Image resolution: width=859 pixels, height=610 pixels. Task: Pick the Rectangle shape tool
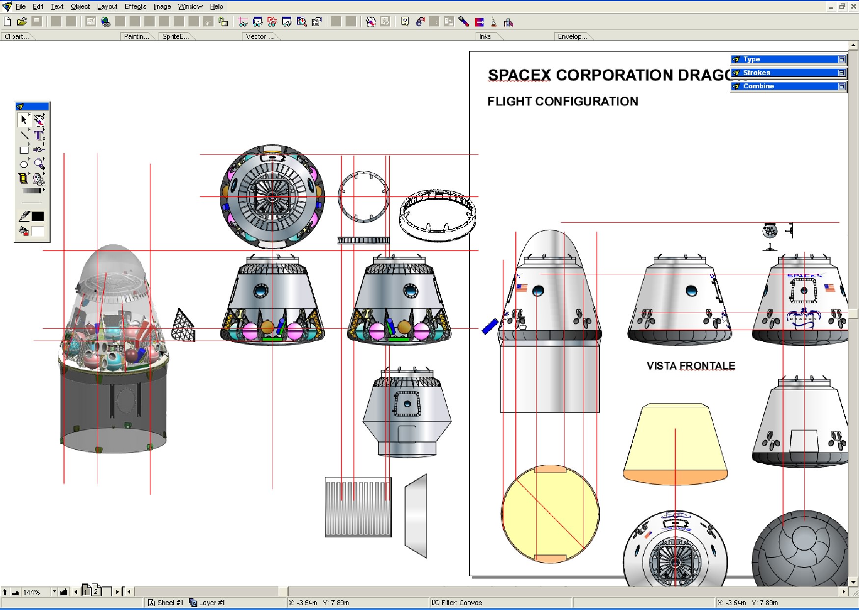click(x=24, y=150)
